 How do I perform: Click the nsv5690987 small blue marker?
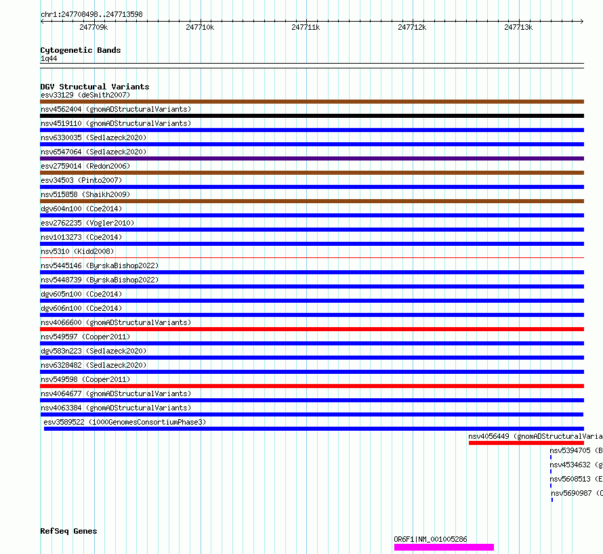[552, 500]
